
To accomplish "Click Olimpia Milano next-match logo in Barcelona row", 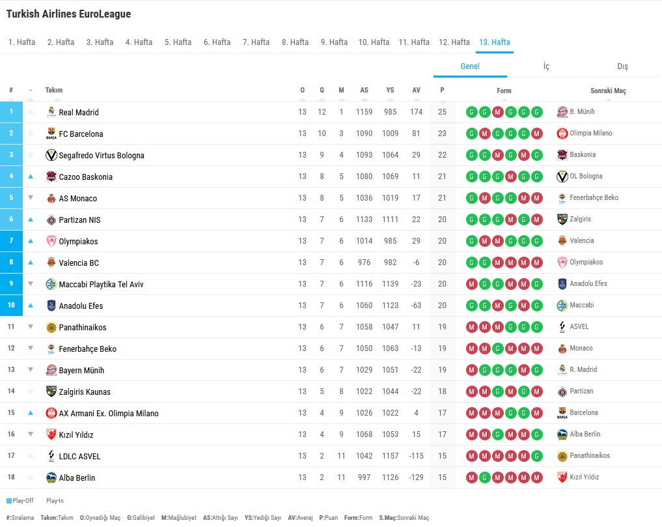I will [562, 134].
